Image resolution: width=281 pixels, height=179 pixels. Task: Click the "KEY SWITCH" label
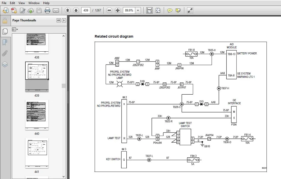coord(113,159)
